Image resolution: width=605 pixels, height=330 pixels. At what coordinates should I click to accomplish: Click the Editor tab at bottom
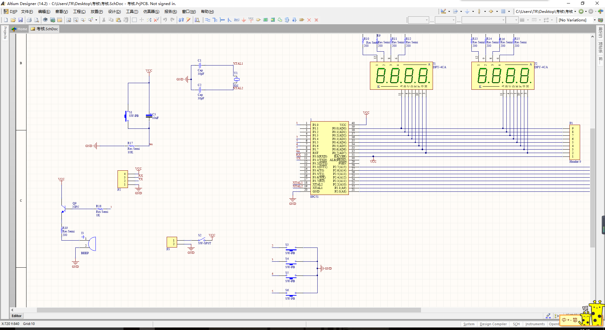coord(16,316)
